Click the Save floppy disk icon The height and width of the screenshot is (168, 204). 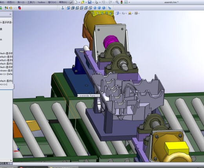[89, 2]
